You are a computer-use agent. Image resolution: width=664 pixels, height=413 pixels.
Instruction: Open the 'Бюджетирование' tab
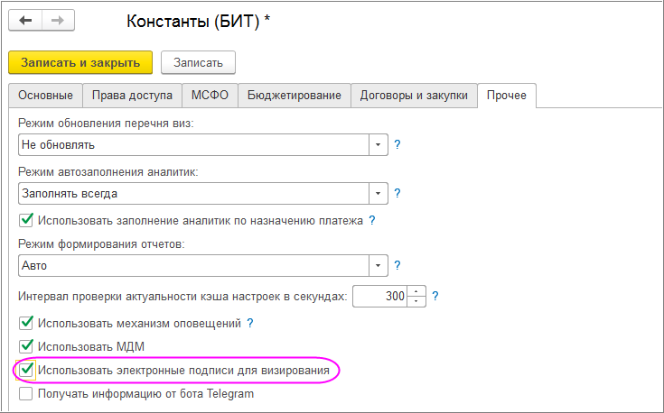pos(294,96)
